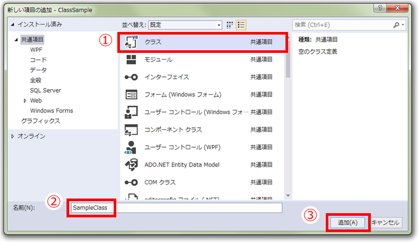Open the help question mark button
The image size is (419, 242).
point(380,8)
